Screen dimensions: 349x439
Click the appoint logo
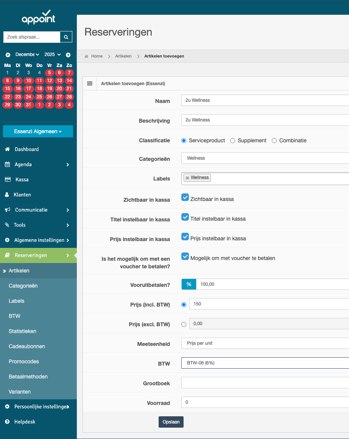pos(38,17)
